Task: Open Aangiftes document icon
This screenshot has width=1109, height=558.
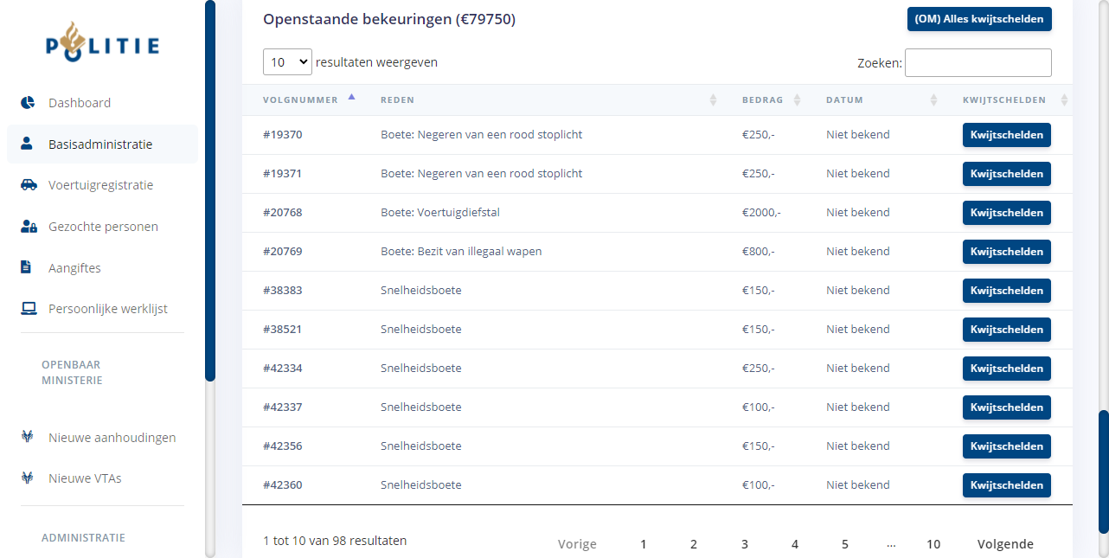Action: (27, 267)
